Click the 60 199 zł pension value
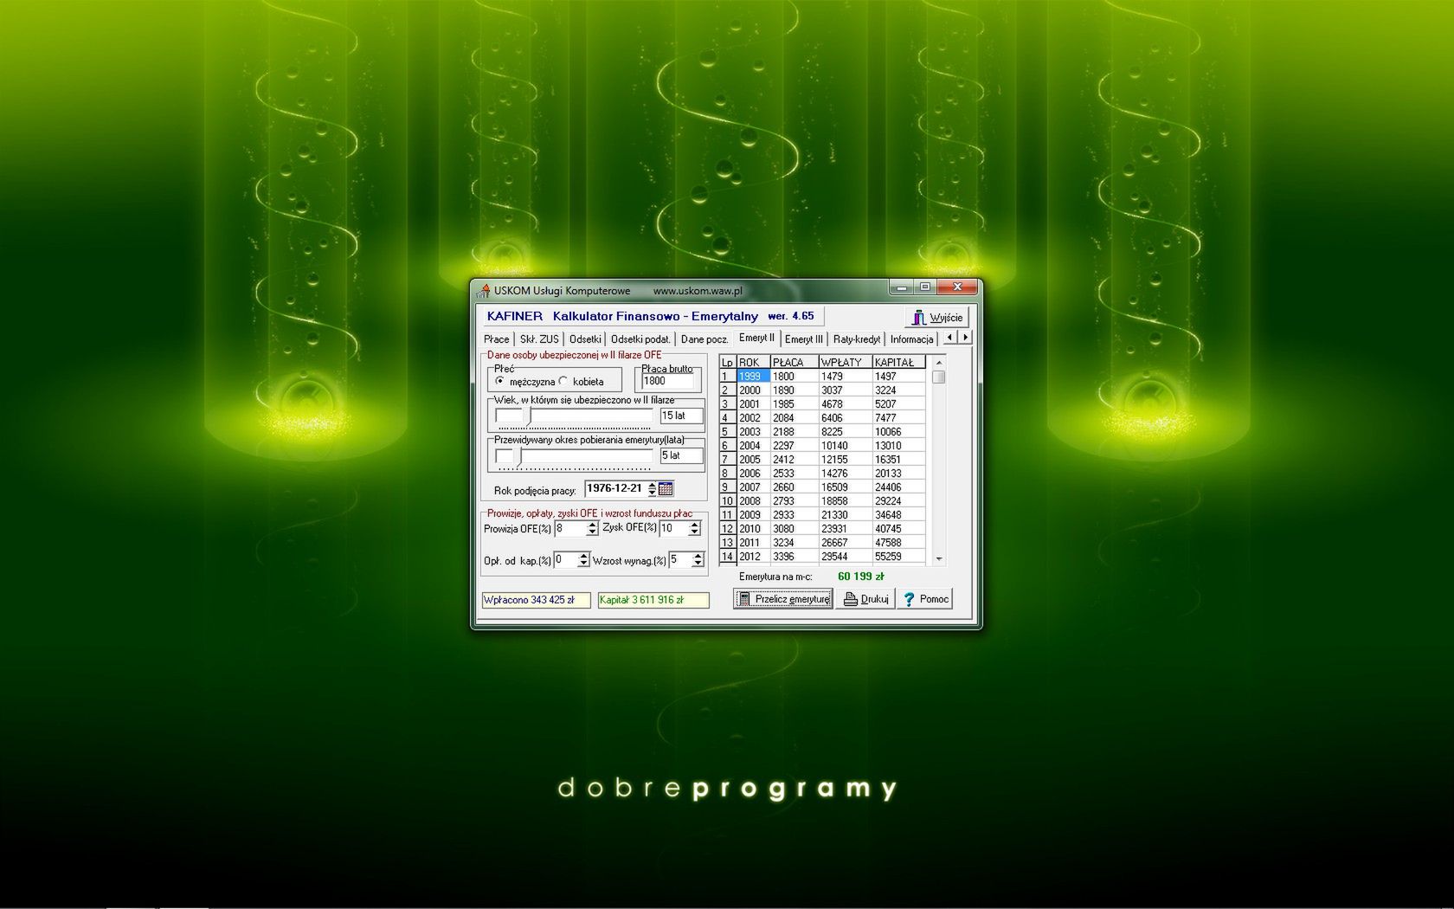This screenshot has height=909, width=1454. pyautogui.click(x=860, y=577)
